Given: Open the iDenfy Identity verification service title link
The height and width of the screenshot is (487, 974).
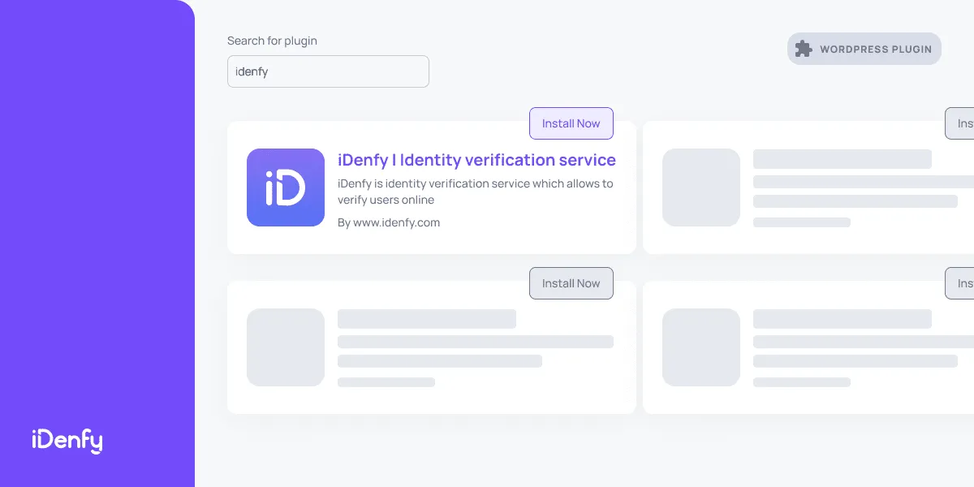Looking at the screenshot, I should pyautogui.click(x=476, y=160).
